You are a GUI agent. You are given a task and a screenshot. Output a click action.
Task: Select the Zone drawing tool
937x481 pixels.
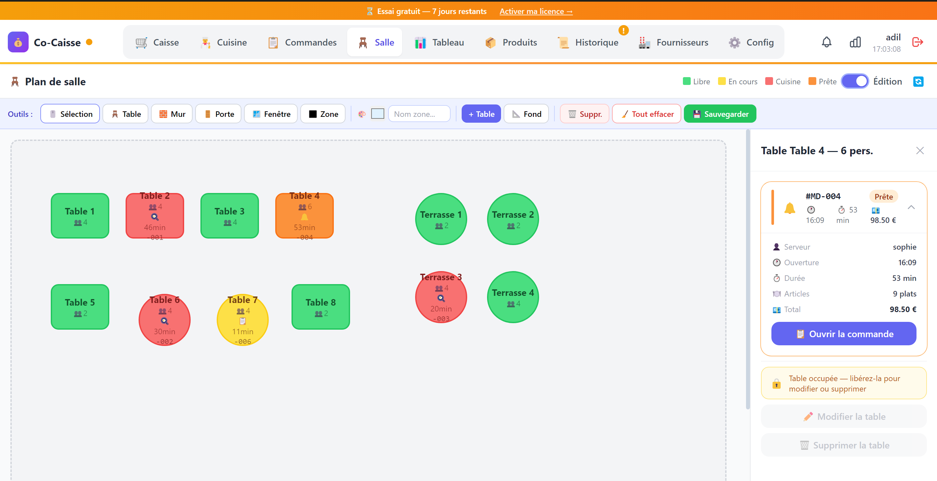323,114
